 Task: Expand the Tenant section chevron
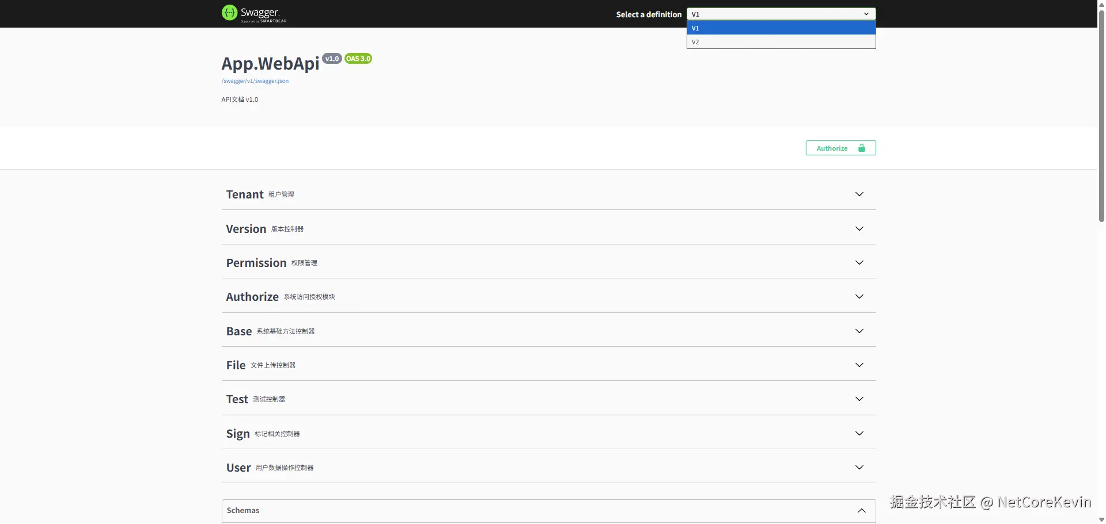pyautogui.click(x=859, y=194)
